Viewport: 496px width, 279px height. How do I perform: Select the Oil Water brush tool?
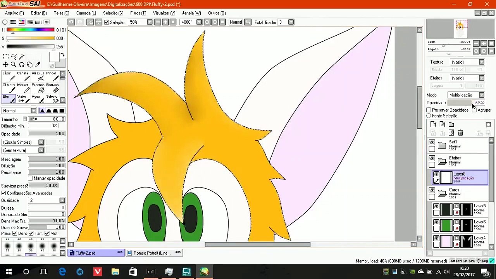(9, 88)
